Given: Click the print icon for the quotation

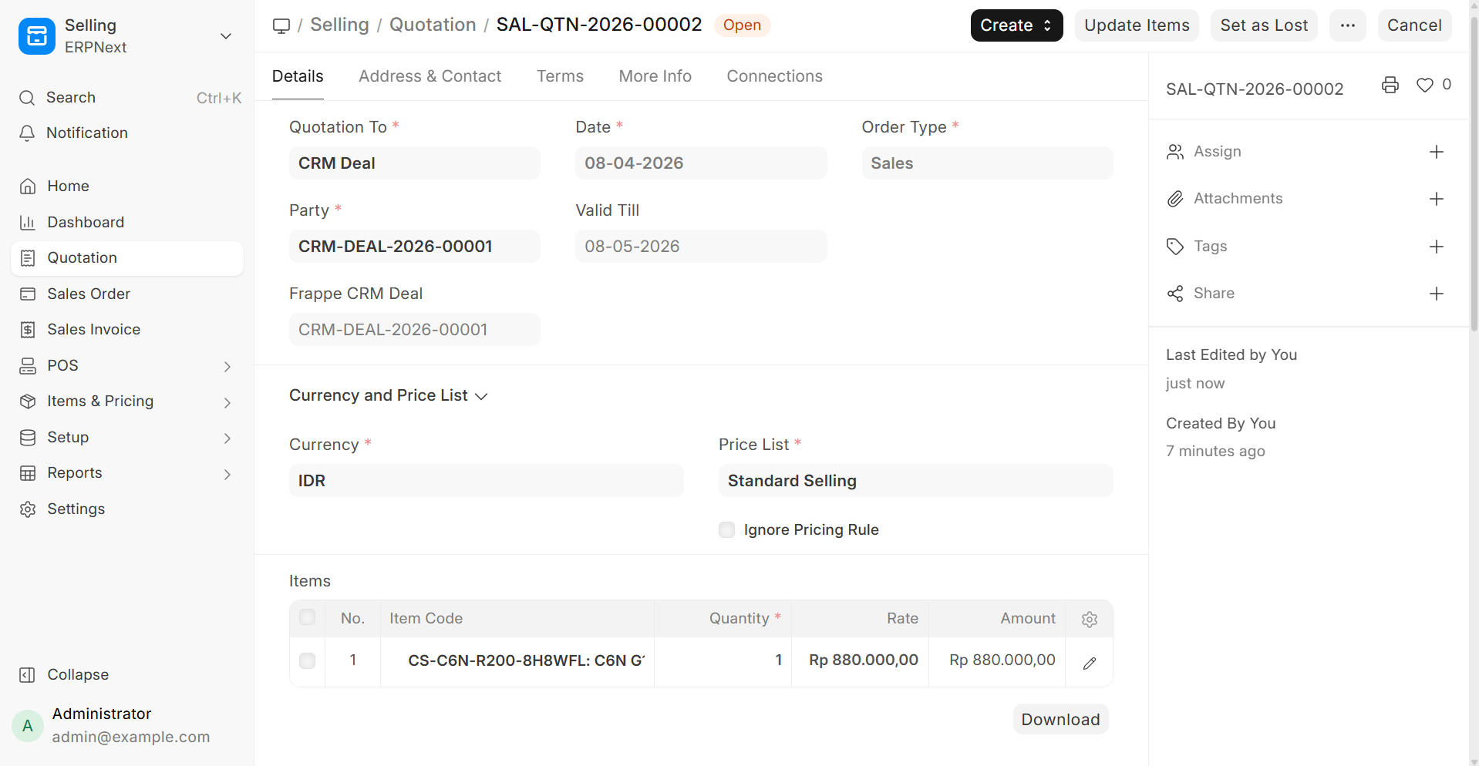Looking at the screenshot, I should pos(1390,86).
